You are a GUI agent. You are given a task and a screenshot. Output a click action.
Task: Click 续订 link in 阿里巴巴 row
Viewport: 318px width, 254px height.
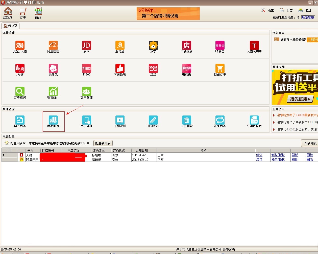[x=259, y=160]
